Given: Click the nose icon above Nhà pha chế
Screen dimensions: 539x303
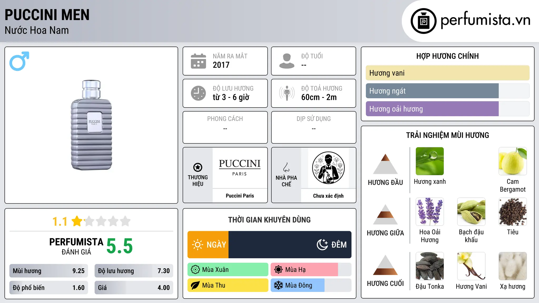Looking at the screenshot, I should pyautogui.click(x=286, y=167).
